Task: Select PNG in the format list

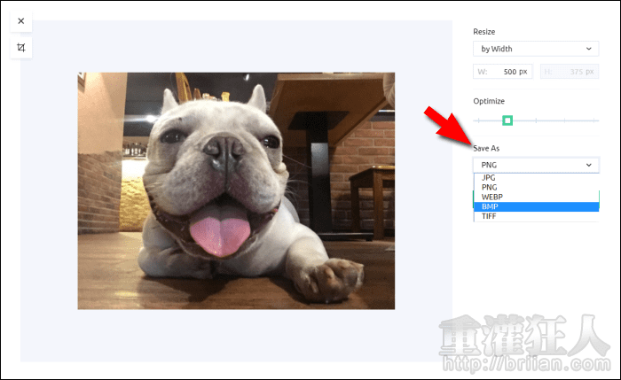Action: tap(489, 188)
